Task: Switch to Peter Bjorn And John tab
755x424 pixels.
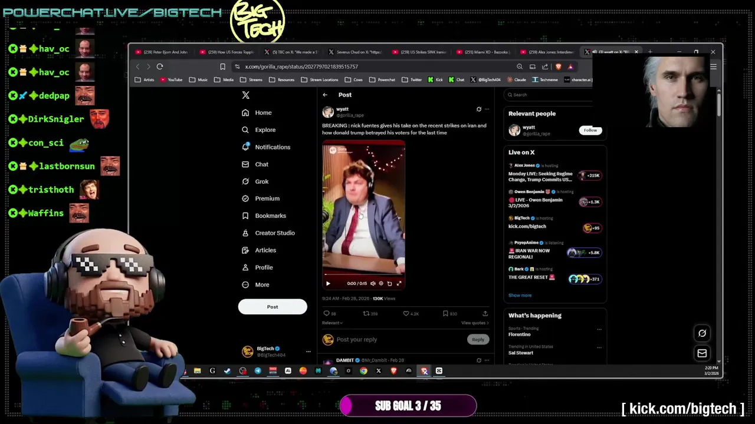Action: click(x=162, y=52)
